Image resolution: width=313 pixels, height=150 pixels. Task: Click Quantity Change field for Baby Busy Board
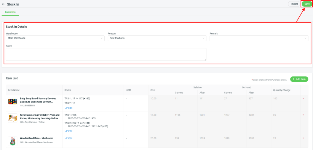(285, 98)
